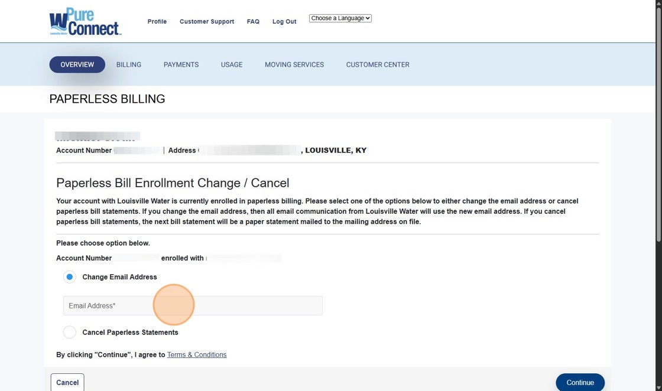Click the scrollbar down arrow
Screen dimensions: 662x391
point(658,387)
